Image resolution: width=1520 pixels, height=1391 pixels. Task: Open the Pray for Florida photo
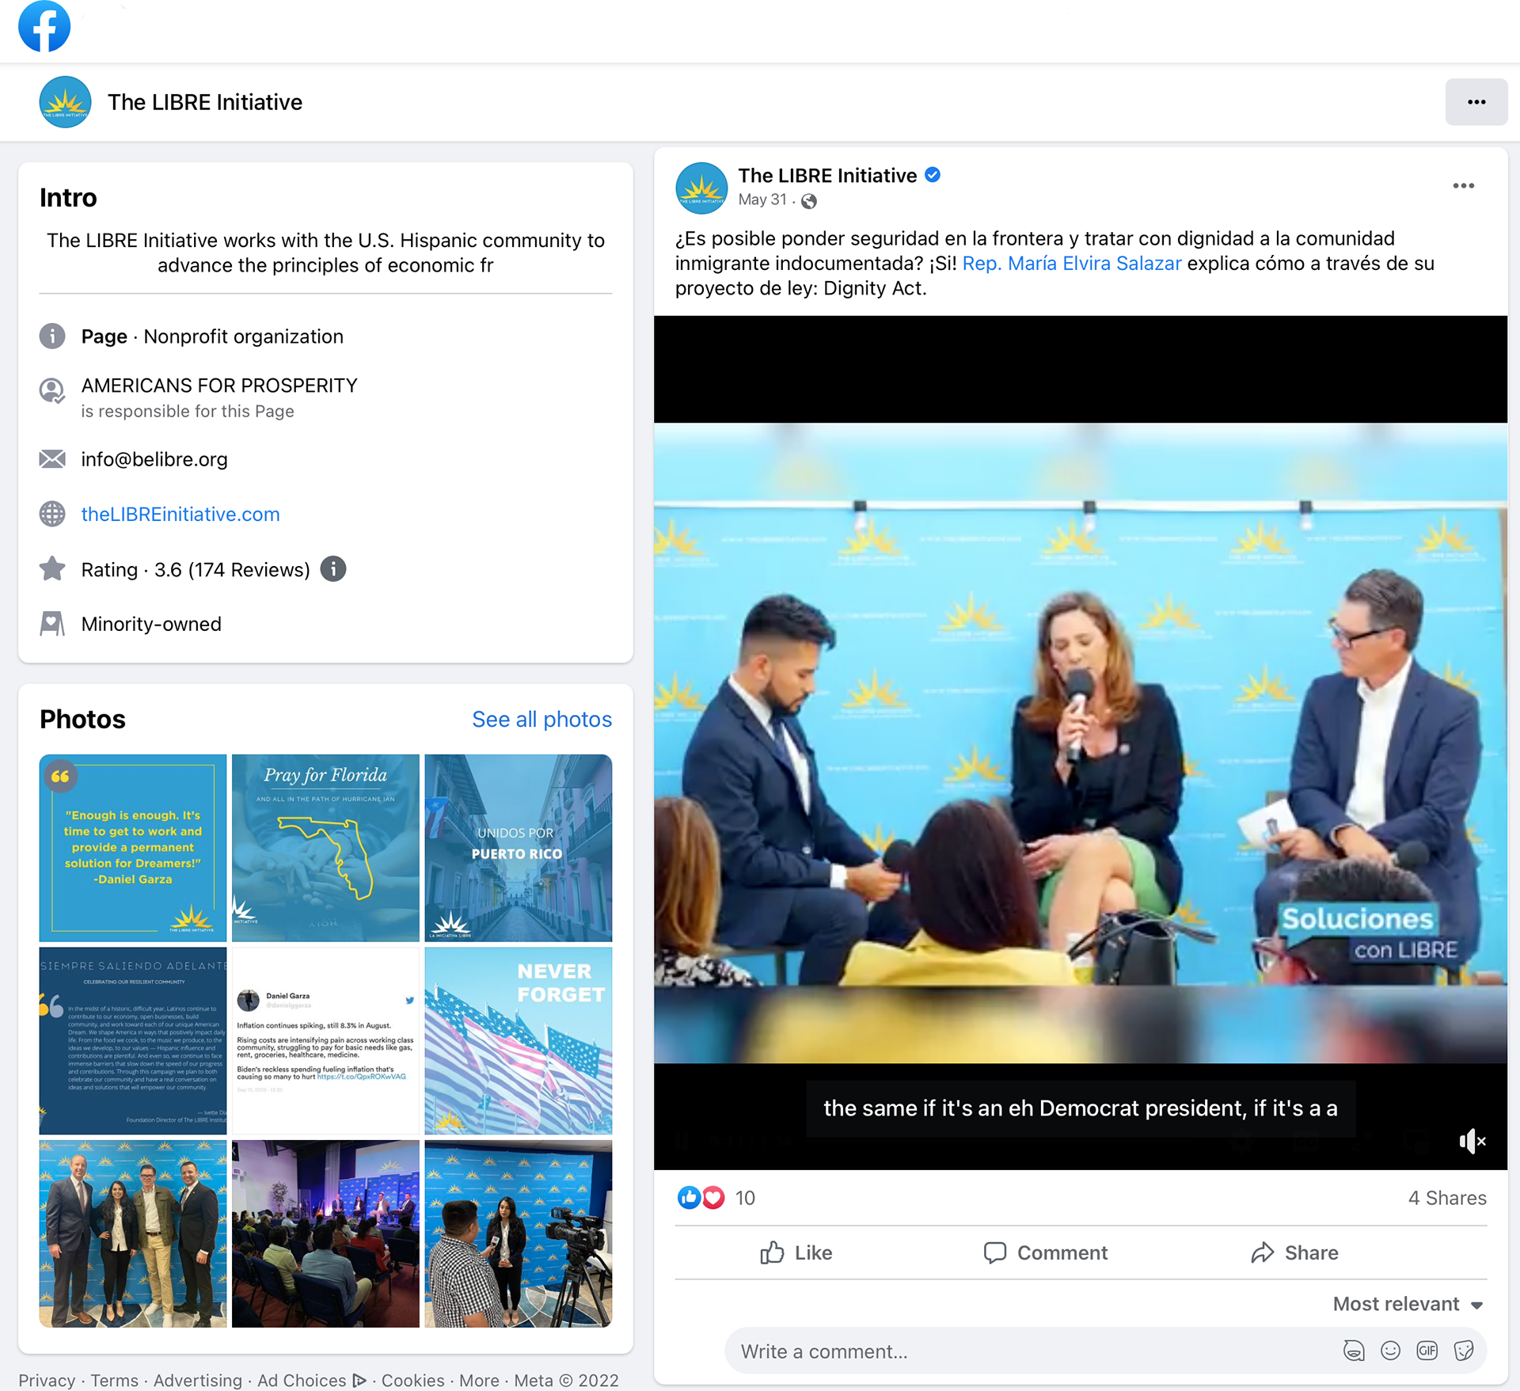[x=325, y=848]
